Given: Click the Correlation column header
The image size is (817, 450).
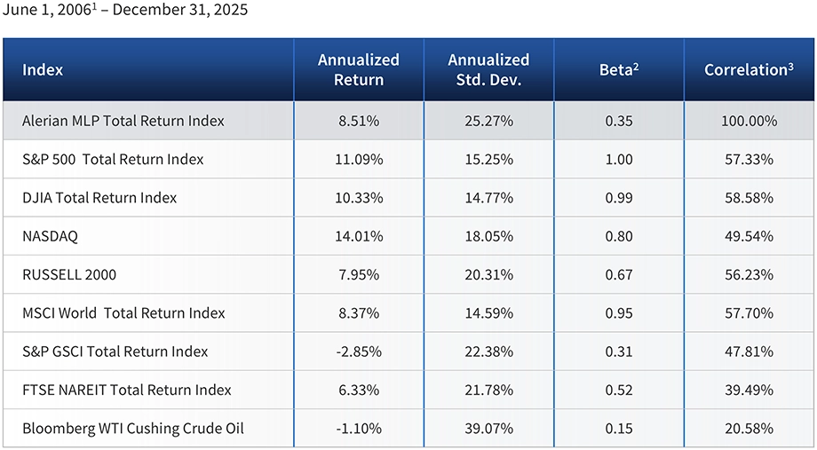Looking at the screenshot, I should (749, 69).
